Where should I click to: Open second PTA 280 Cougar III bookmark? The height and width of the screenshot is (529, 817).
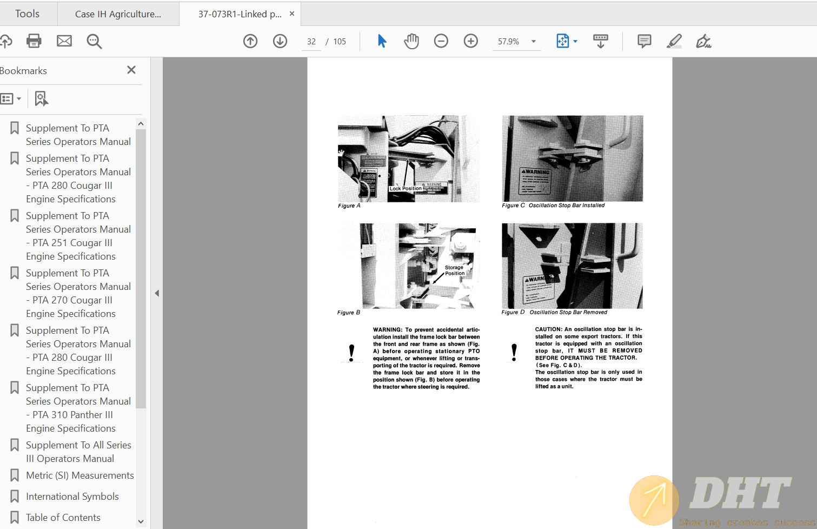(78, 351)
